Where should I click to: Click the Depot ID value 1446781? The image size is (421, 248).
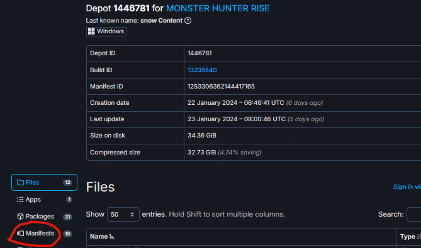pyautogui.click(x=199, y=53)
